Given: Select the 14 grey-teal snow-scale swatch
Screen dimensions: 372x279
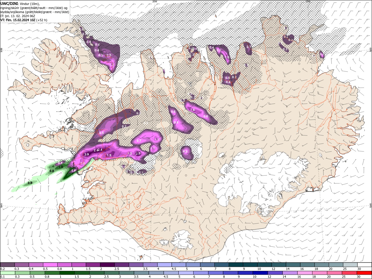Looking at the screenshot, I should click(293, 264).
